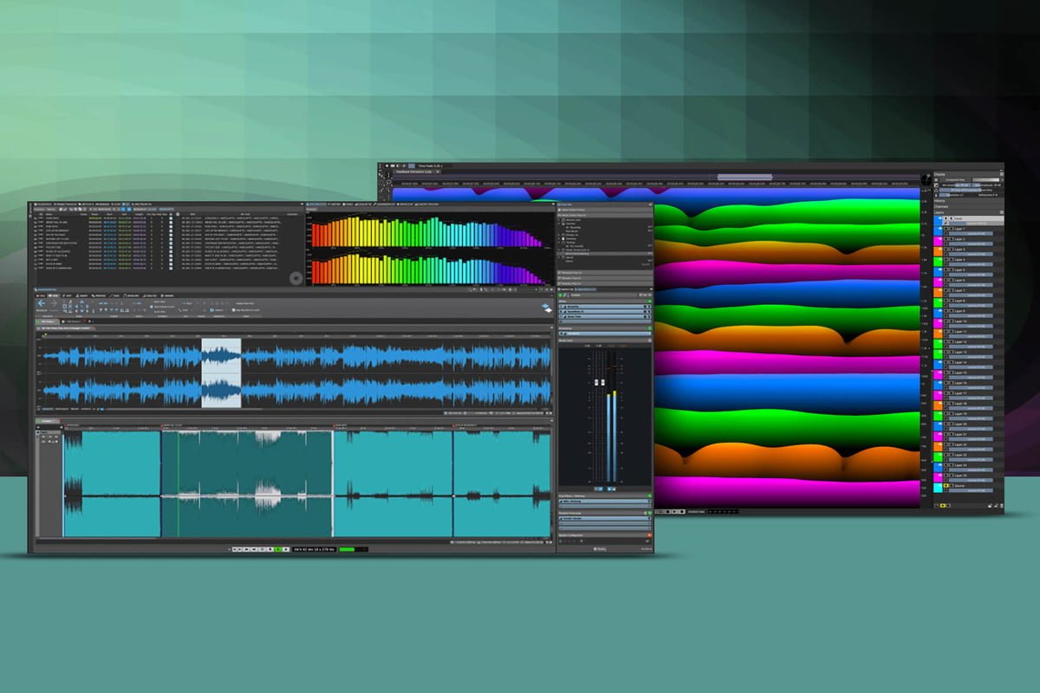Switch to the Fade ribbon tab
This screenshot has height=693, width=1040.
[x=114, y=295]
